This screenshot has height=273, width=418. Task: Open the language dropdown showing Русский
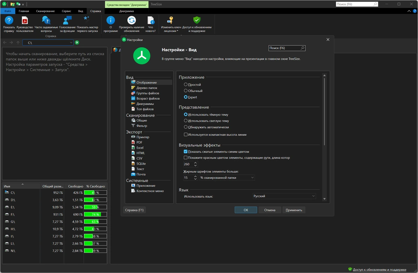[284, 196]
